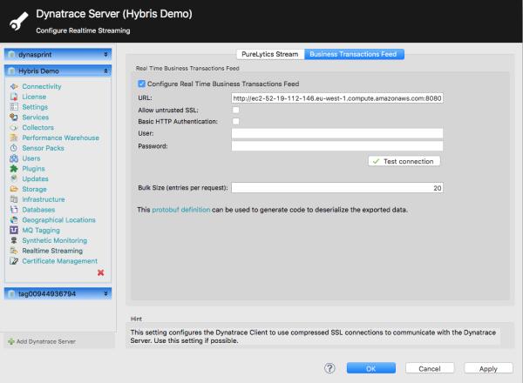Click the Storage folder icon
Image resolution: width=523 pixels, height=383 pixels.
14,189
